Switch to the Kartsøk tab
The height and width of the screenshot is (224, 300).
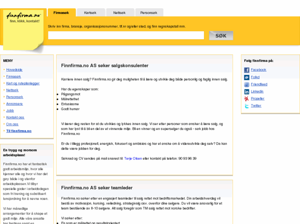(90, 13)
